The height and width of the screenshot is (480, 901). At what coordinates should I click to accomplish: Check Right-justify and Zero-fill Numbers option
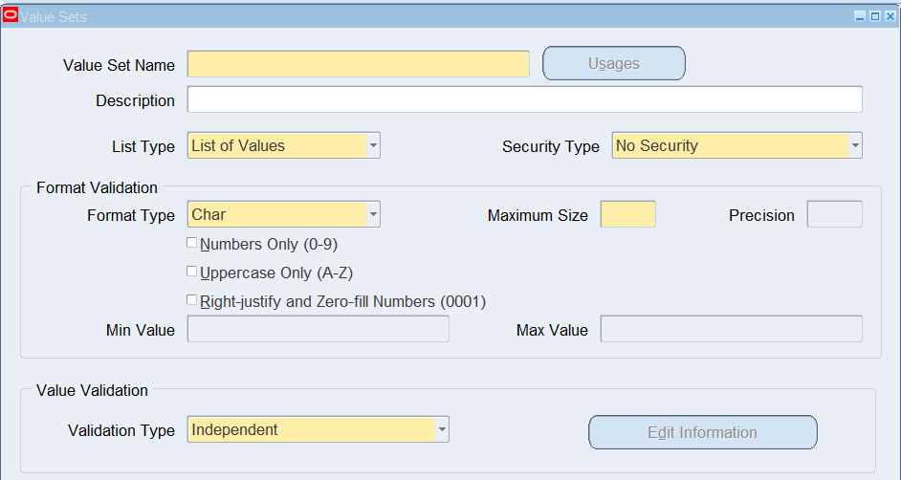coord(192,299)
